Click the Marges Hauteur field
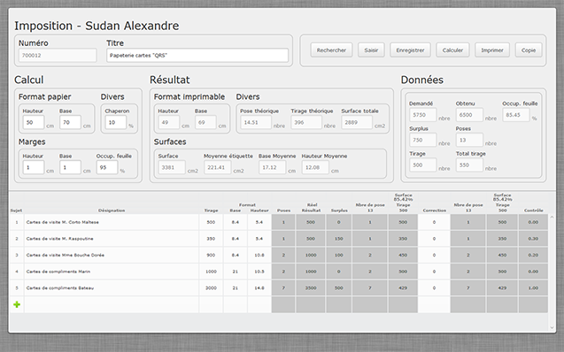Viewport: 564px width, 352px height. (x=34, y=167)
